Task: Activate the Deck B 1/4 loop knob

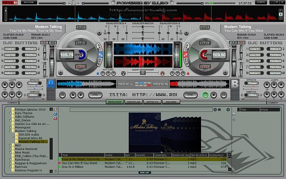Action: coord(267,85)
